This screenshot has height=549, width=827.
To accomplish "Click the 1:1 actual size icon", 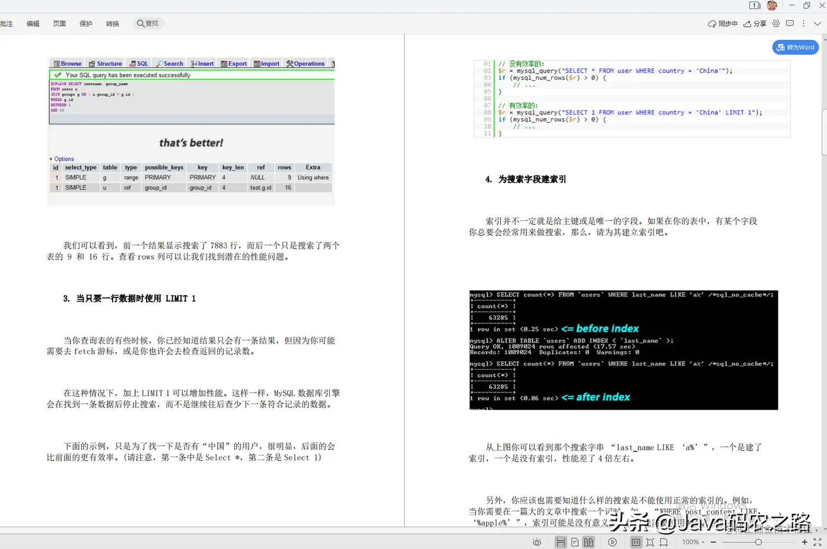I will [x=637, y=542].
